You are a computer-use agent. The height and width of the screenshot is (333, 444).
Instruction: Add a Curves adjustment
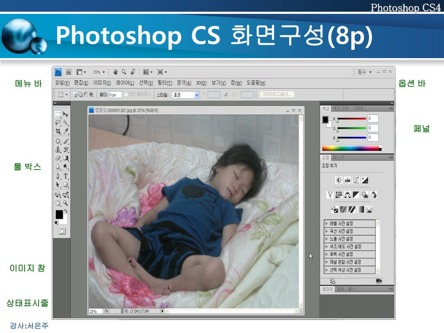point(356,180)
